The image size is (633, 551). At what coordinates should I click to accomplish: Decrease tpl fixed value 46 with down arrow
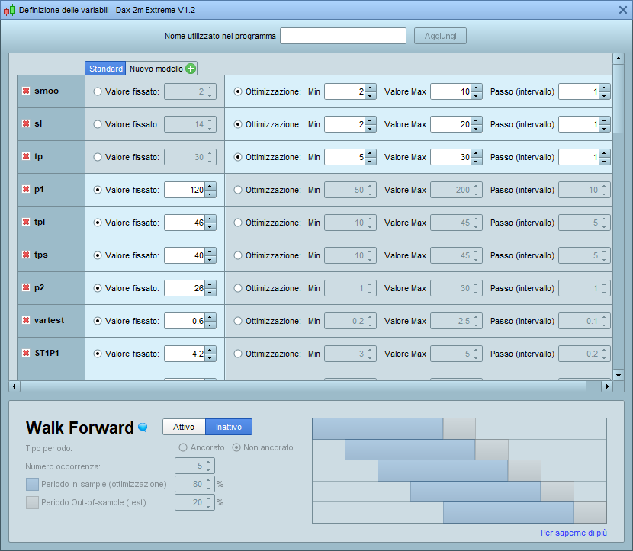(x=210, y=226)
